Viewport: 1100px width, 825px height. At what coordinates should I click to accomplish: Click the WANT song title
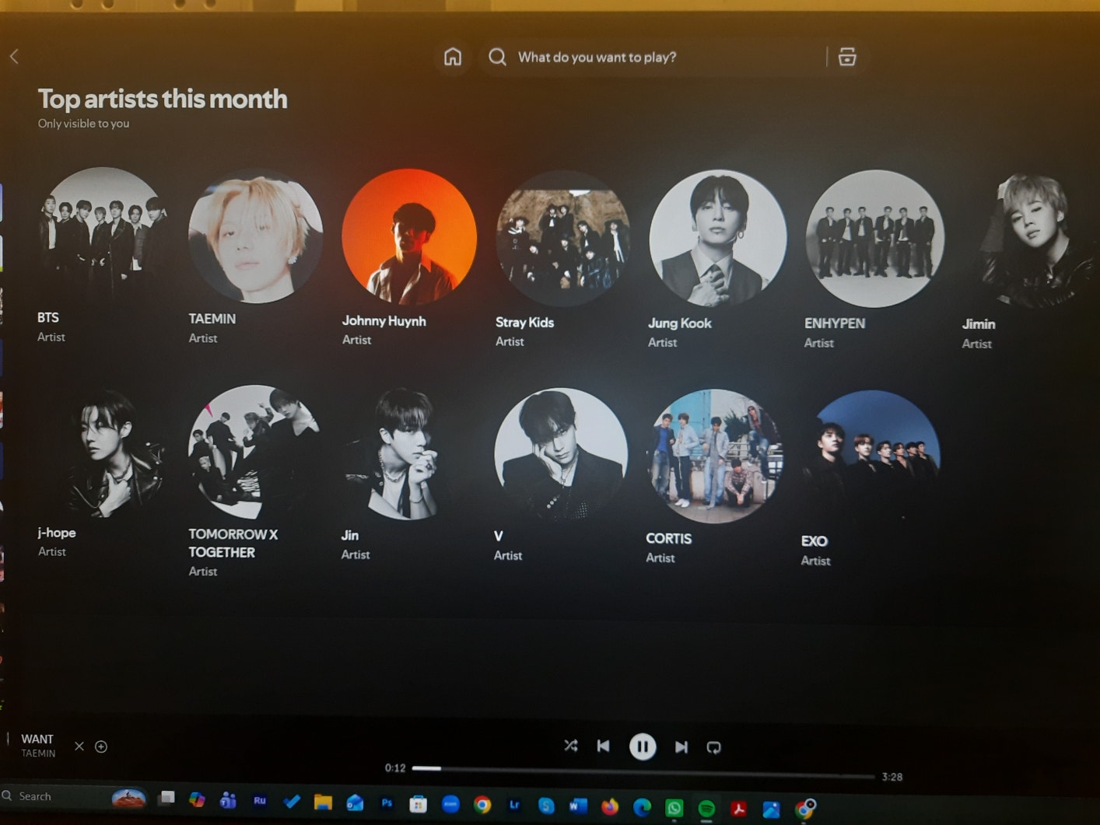(x=37, y=739)
